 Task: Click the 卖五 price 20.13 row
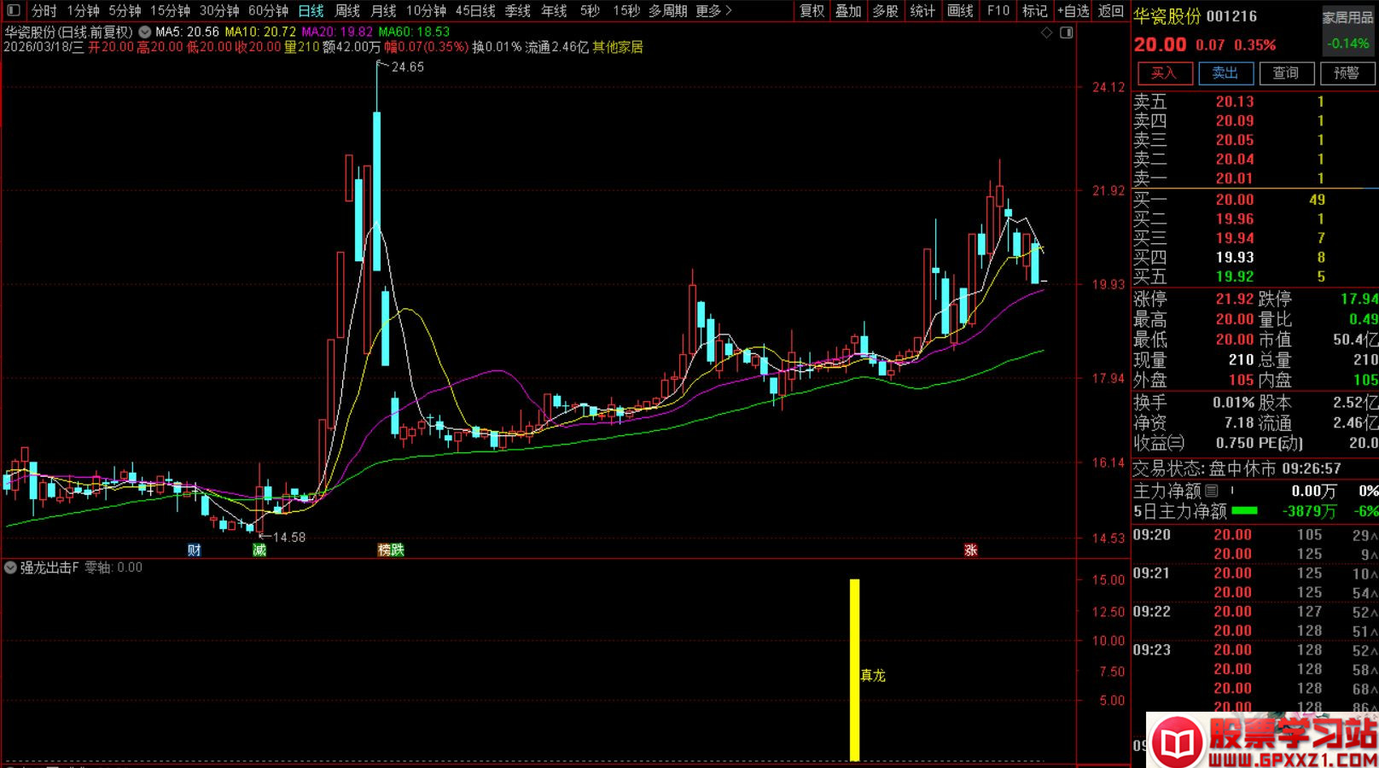pos(1254,102)
